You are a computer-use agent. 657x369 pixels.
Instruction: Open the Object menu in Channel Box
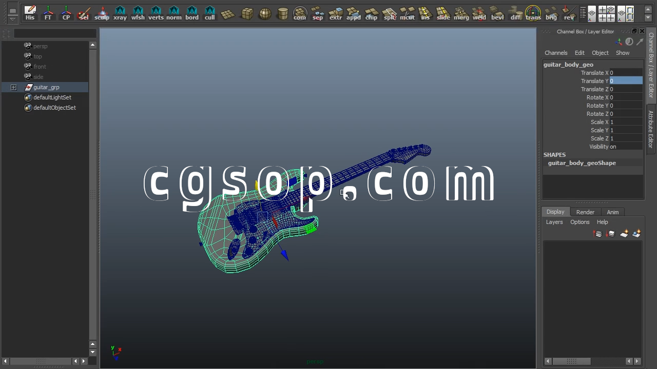tap(600, 53)
